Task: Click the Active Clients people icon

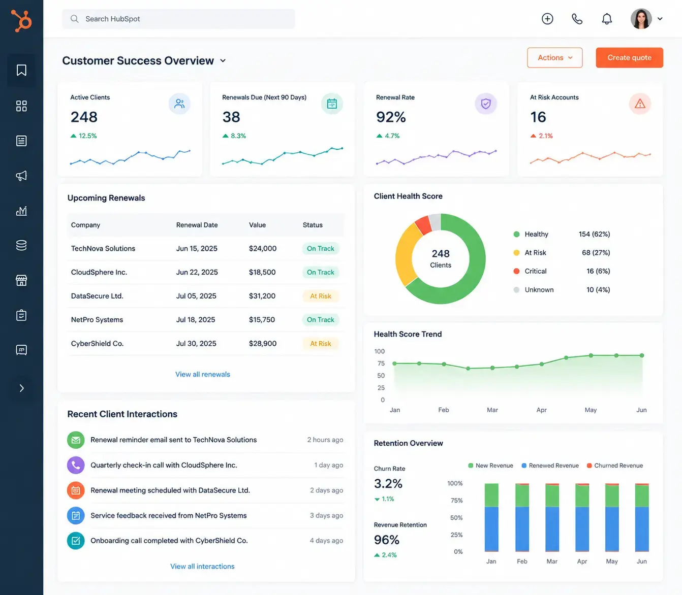Action: click(179, 104)
